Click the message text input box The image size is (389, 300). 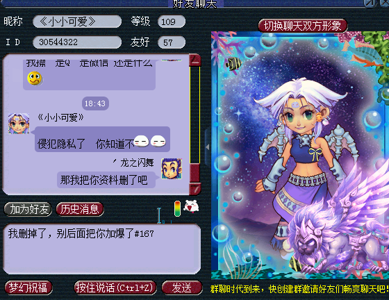[x=101, y=249]
